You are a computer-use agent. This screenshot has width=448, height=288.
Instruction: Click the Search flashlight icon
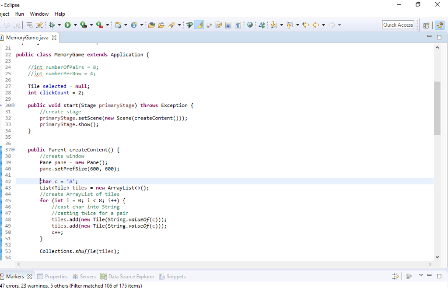(x=171, y=25)
